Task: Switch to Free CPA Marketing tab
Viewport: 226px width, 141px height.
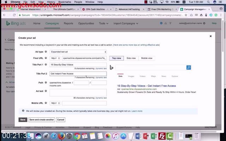Action: 162,9
